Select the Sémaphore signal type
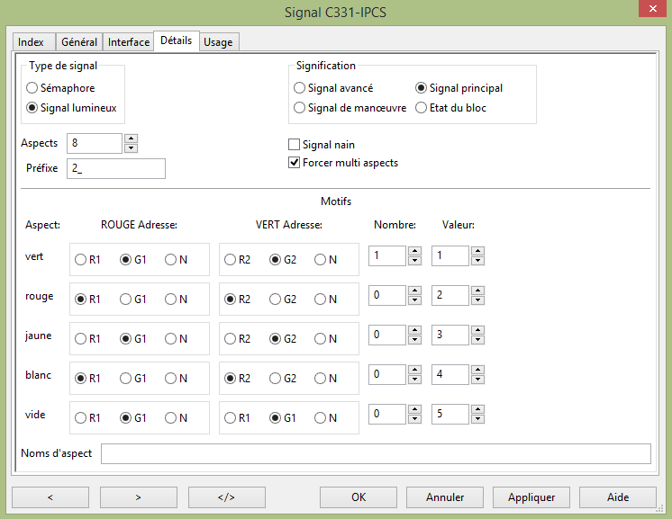Screen dimensions: 672x519 tap(32, 88)
